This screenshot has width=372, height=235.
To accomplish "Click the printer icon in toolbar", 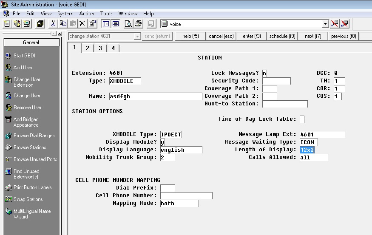I will pos(138,24).
